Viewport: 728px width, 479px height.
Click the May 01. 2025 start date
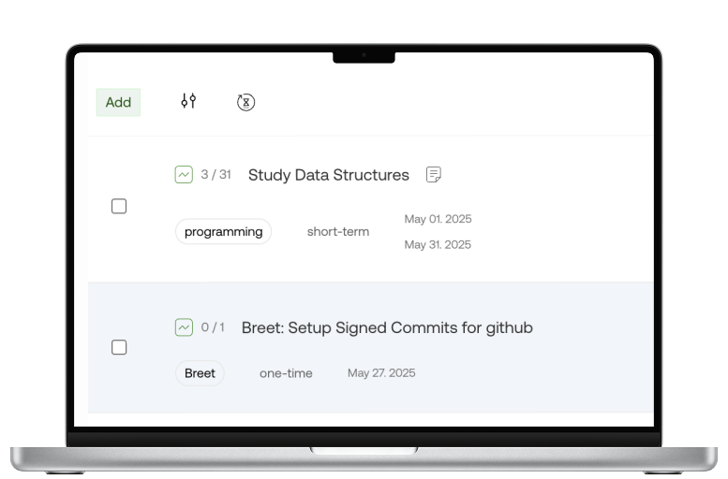click(x=438, y=220)
